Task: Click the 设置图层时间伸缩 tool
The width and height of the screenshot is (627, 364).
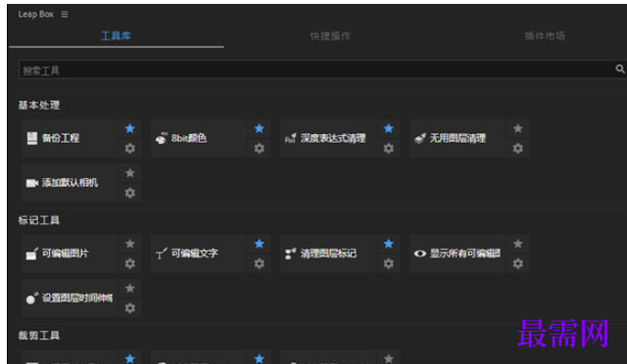Action: pyautogui.click(x=70, y=298)
